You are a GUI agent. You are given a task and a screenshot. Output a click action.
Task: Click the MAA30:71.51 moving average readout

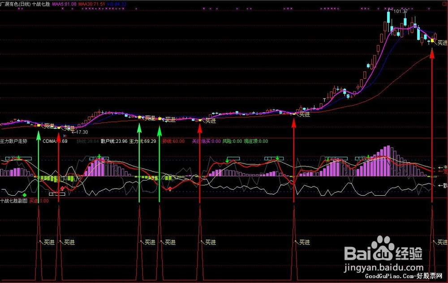point(91,4)
